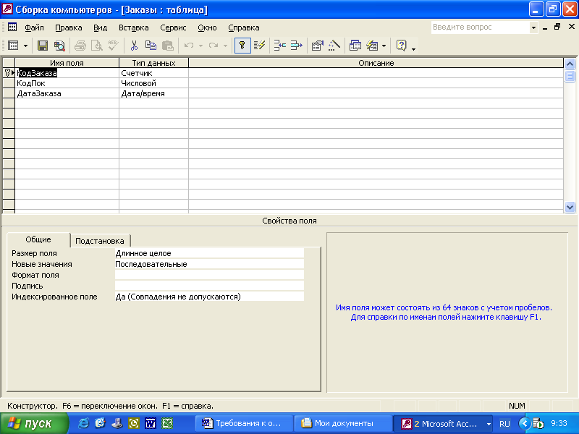The height and width of the screenshot is (434, 579).
Task: Switch to the Подстановка tab
Action: 100,241
